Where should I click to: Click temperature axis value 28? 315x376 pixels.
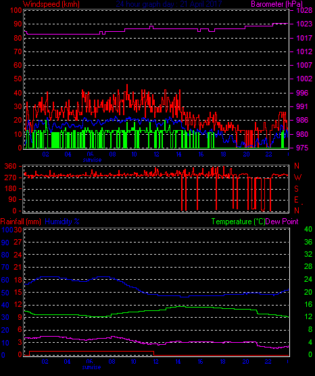[x=308, y=267]
